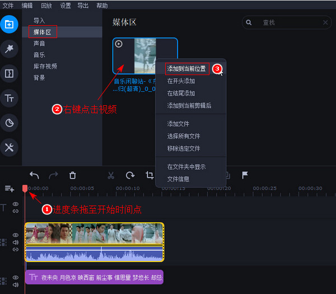Open the More Tools wrench icon

point(9,147)
